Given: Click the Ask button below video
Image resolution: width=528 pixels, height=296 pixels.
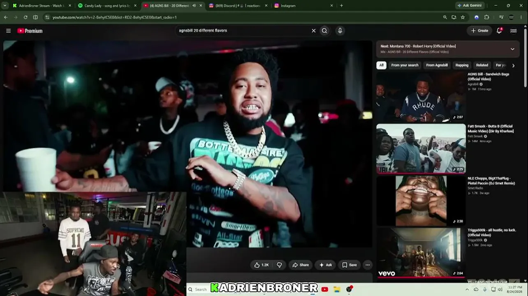Looking at the screenshot, I should click(325, 265).
